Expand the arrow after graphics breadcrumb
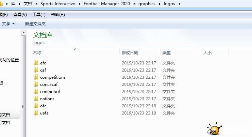252x137 pixels. (159, 4)
